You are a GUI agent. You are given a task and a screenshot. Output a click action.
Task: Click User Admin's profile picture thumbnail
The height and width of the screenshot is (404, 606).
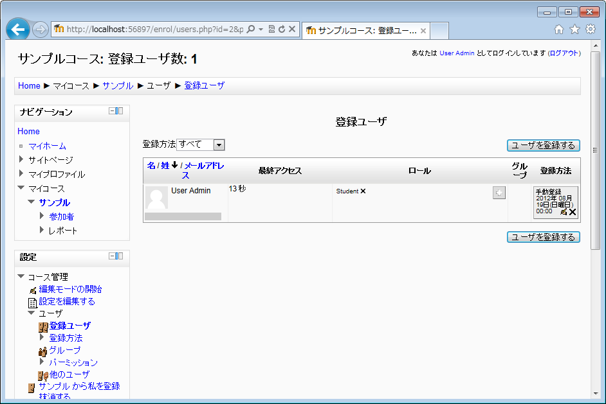pos(156,198)
